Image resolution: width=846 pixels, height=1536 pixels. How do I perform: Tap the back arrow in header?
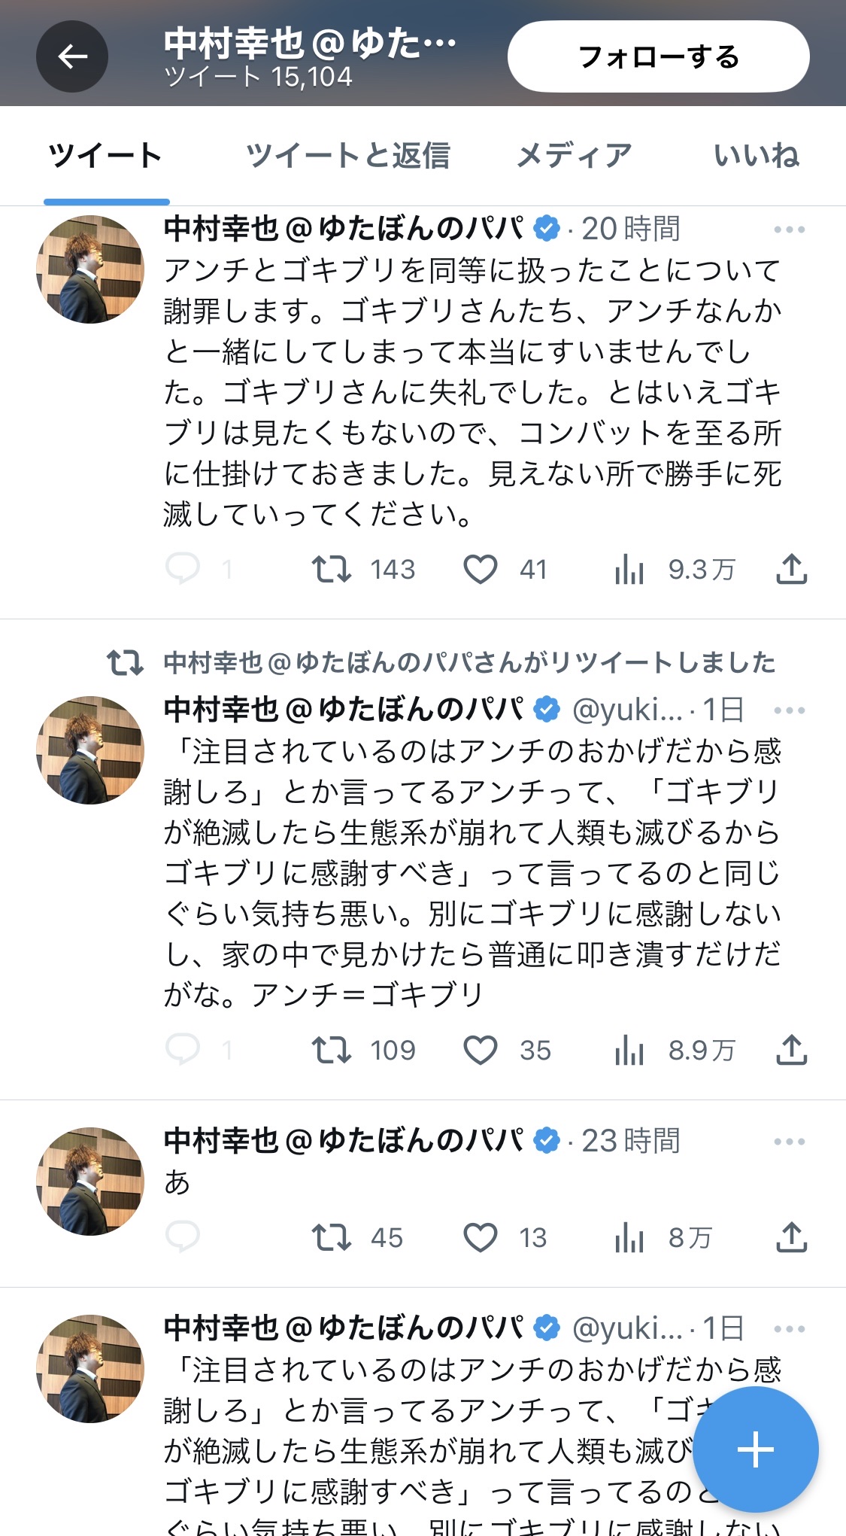coord(72,56)
